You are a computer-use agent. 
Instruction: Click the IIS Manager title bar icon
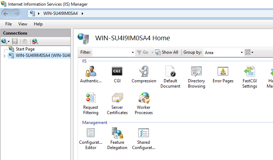[x=4, y=4]
